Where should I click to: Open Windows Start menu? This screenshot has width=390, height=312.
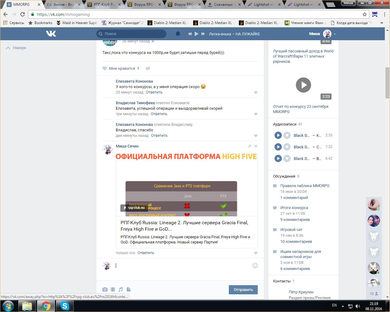[8, 306]
